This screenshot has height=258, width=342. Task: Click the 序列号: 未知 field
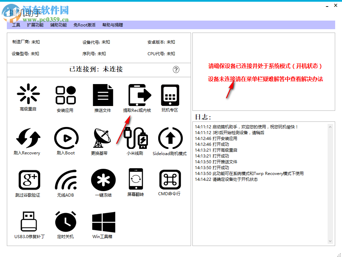pos(94,54)
